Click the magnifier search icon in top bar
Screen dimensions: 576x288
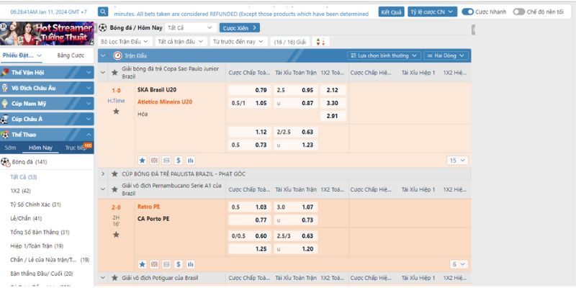pyautogui.click(x=104, y=12)
